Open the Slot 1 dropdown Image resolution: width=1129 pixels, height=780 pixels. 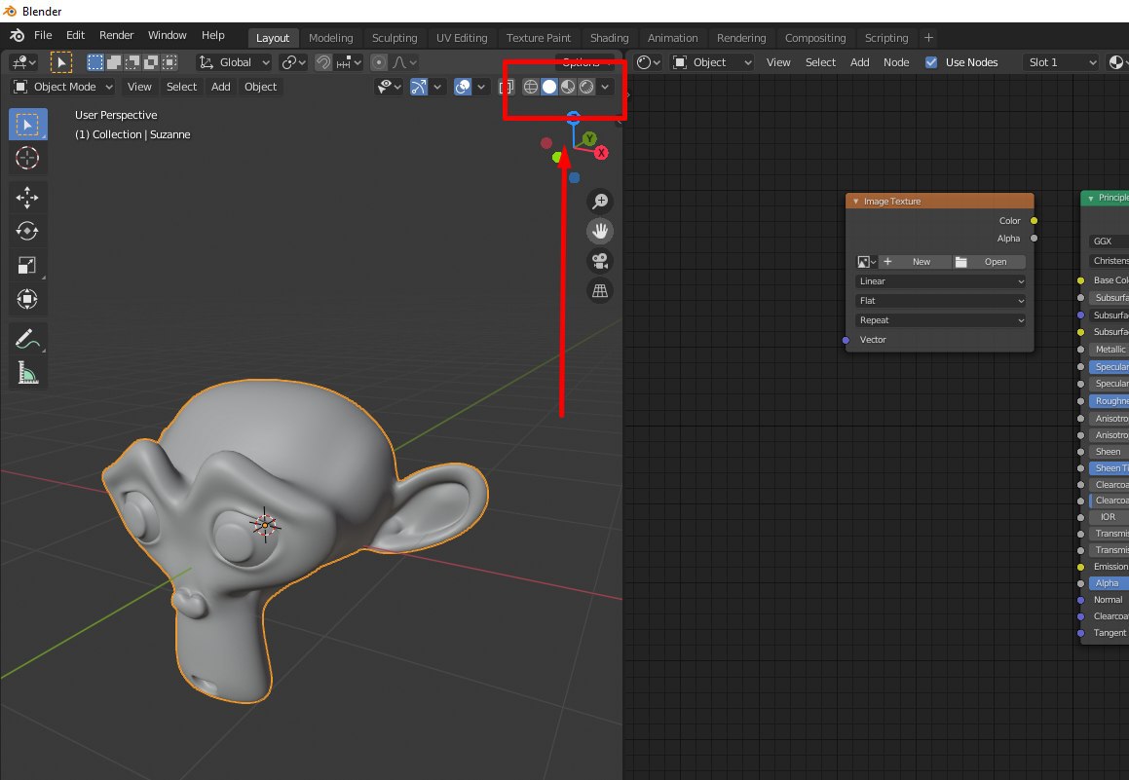pos(1062,62)
